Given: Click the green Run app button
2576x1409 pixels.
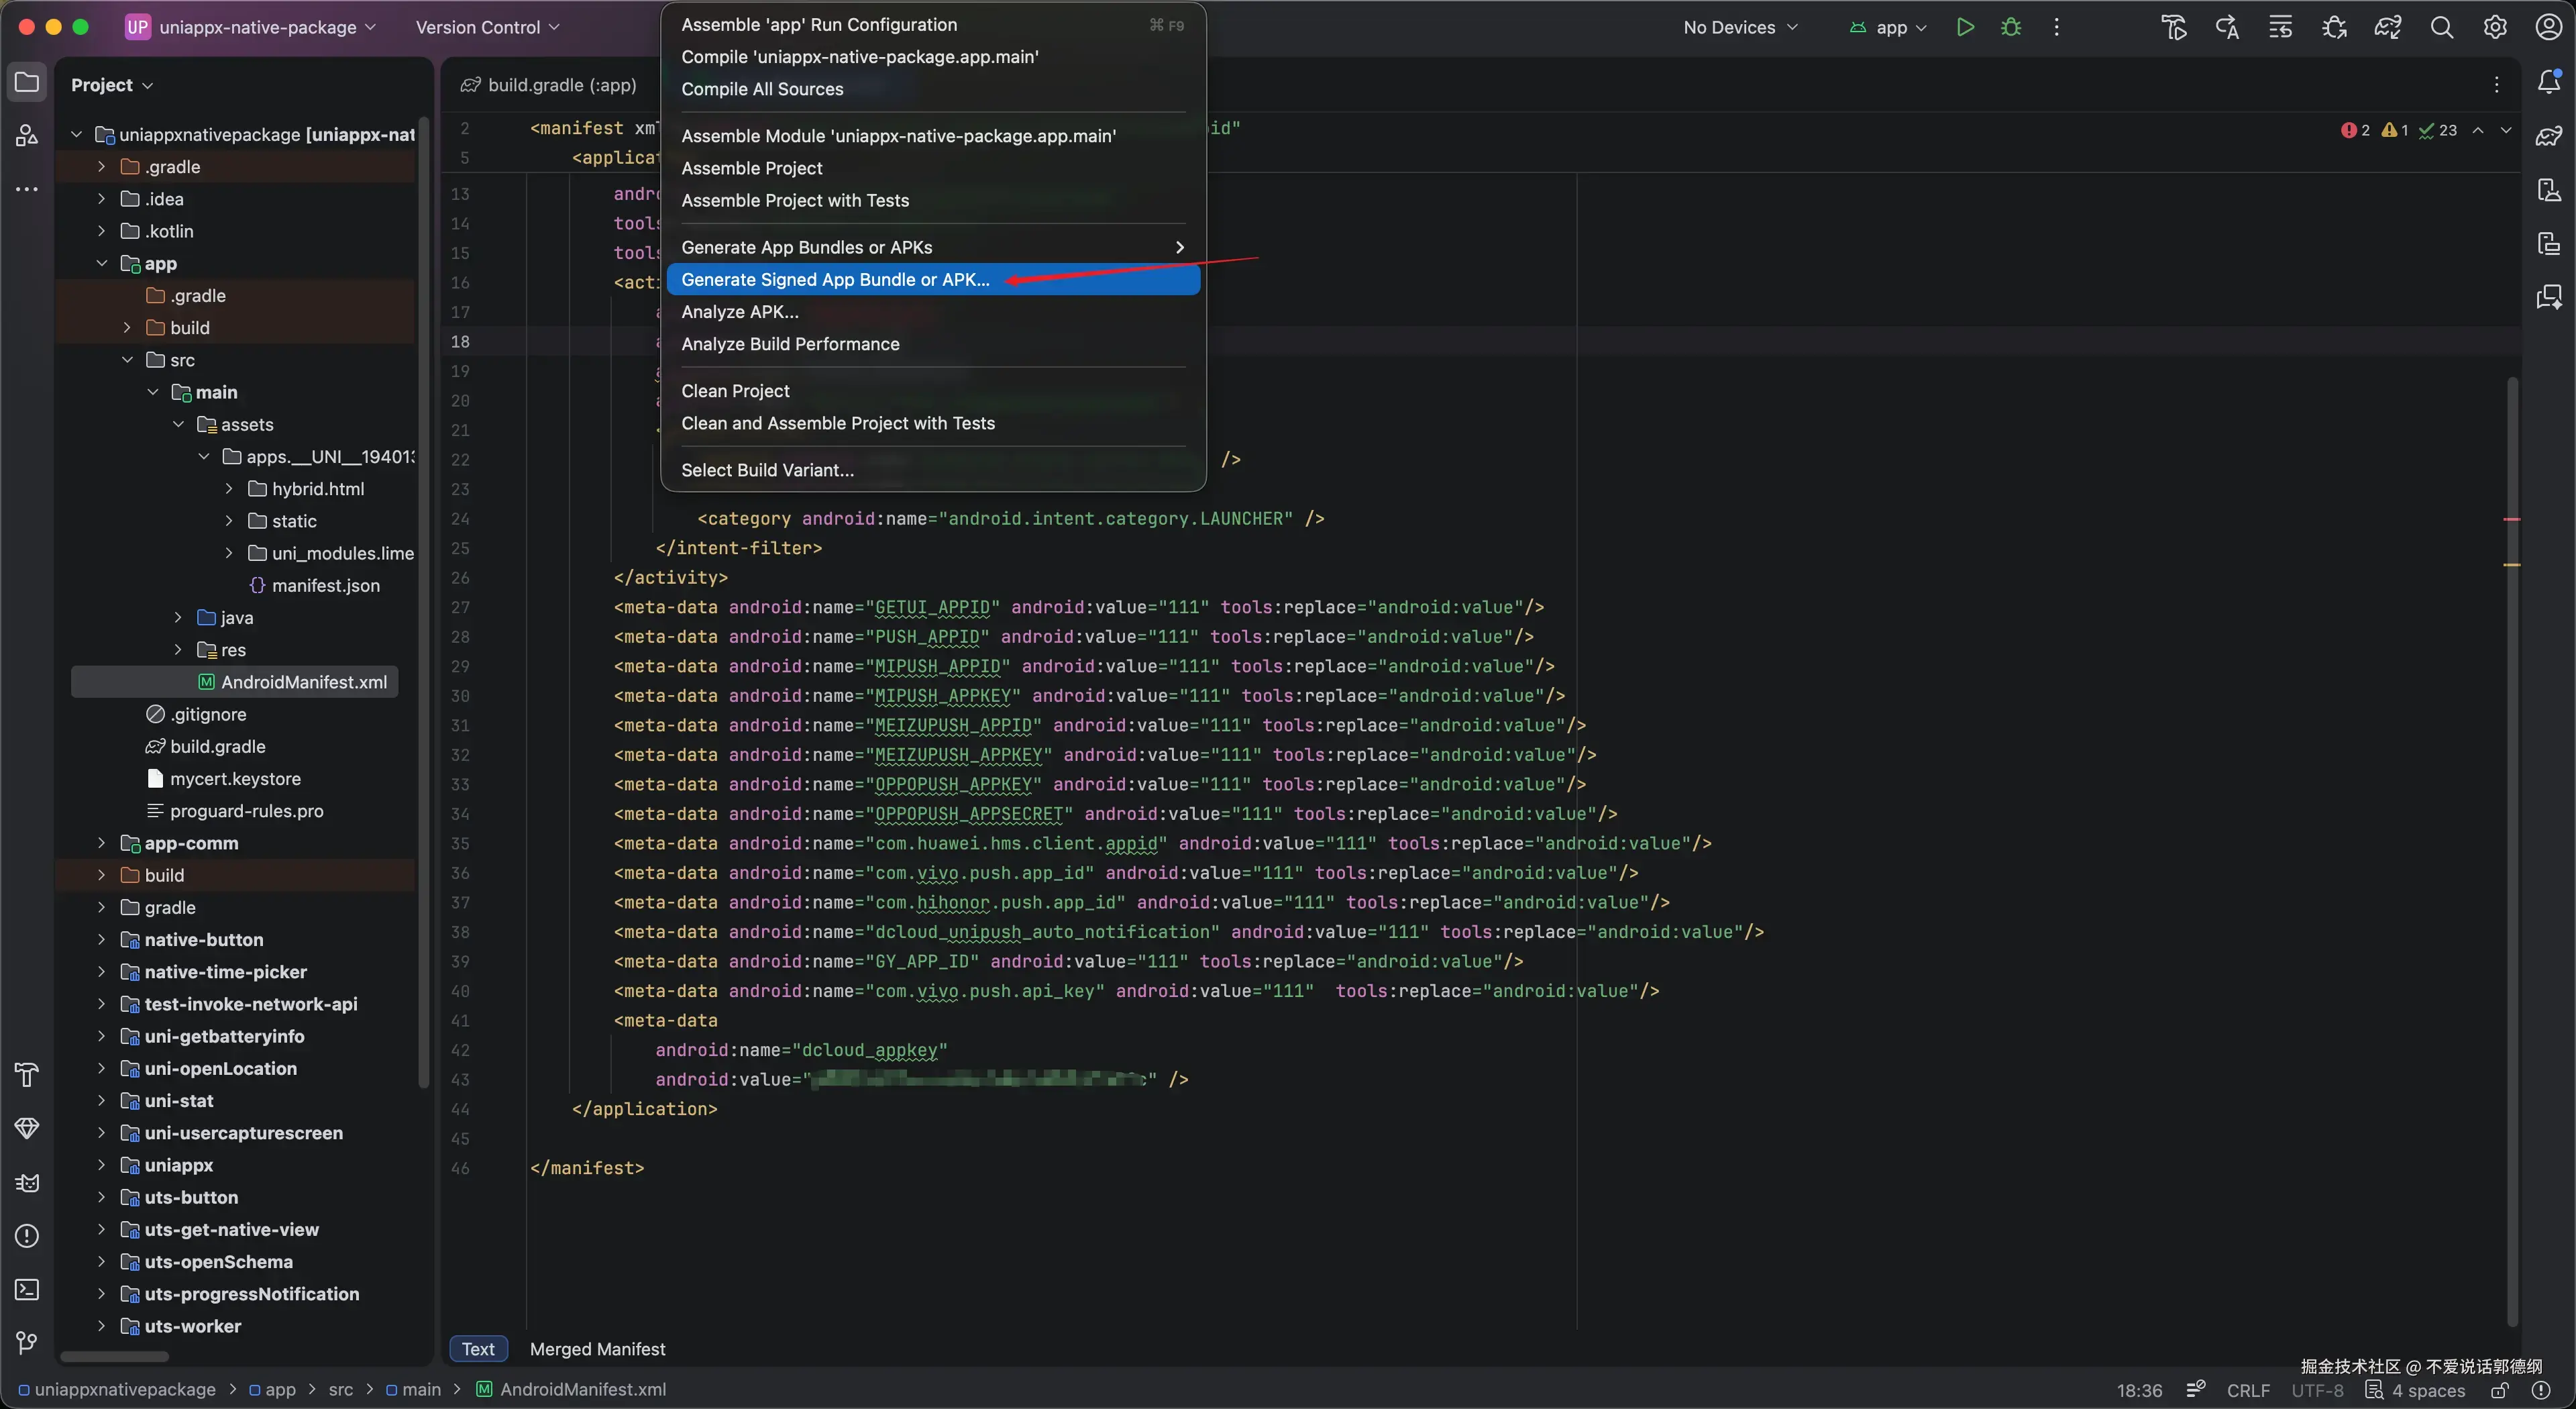Looking at the screenshot, I should (x=1965, y=27).
